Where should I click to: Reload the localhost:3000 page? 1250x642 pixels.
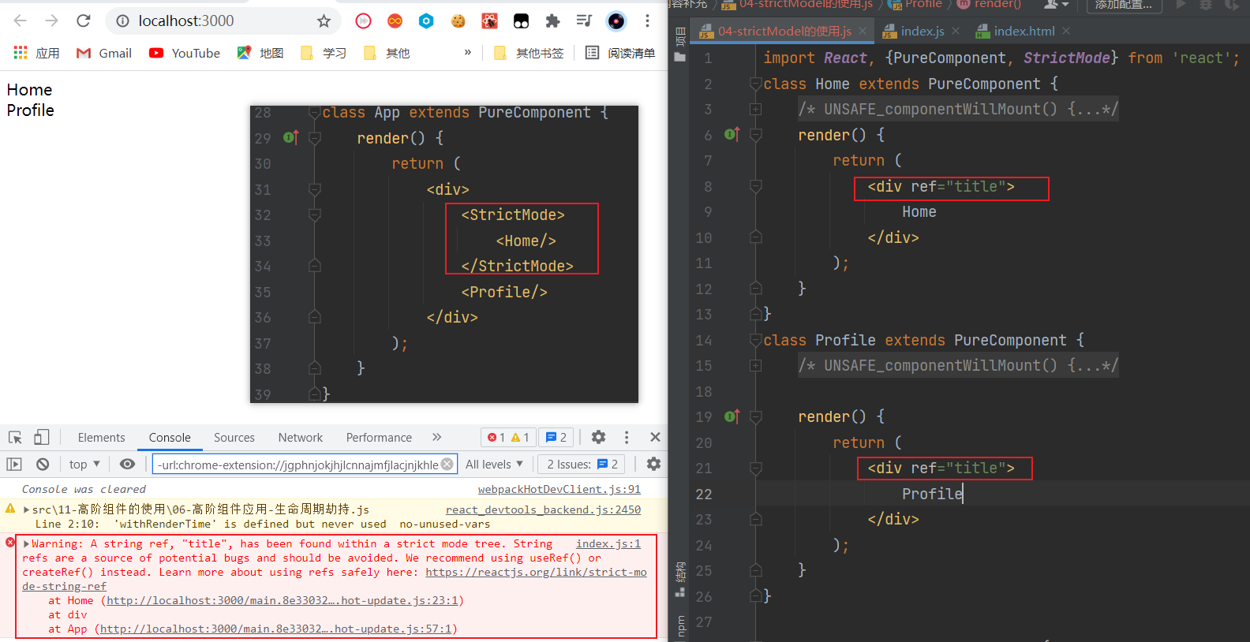(x=84, y=21)
